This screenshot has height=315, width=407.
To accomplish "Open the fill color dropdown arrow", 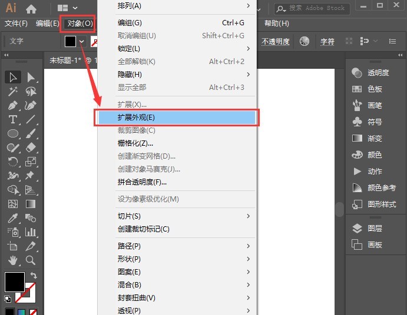I will [81, 41].
